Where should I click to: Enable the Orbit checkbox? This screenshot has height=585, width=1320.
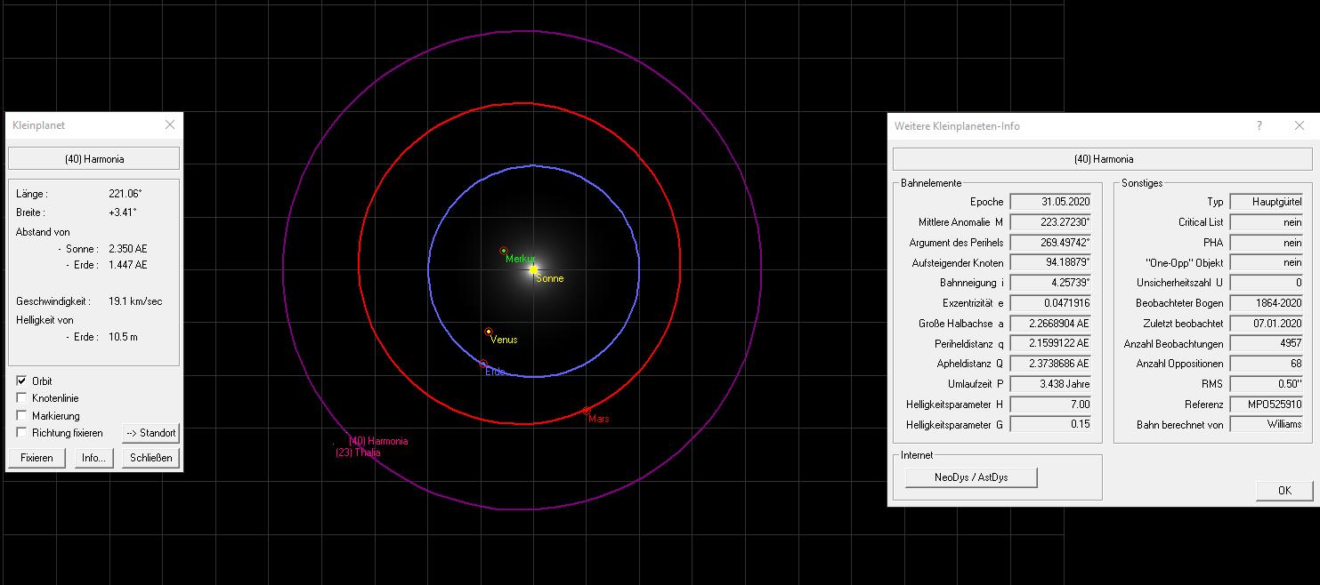(x=21, y=381)
